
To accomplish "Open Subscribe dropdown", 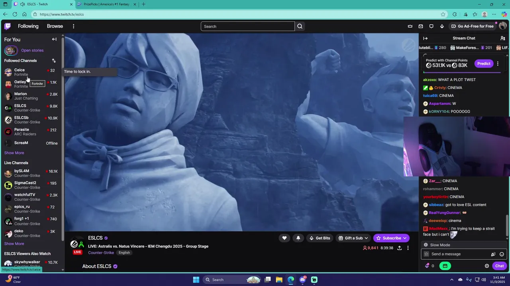I will click(x=391, y=238).
